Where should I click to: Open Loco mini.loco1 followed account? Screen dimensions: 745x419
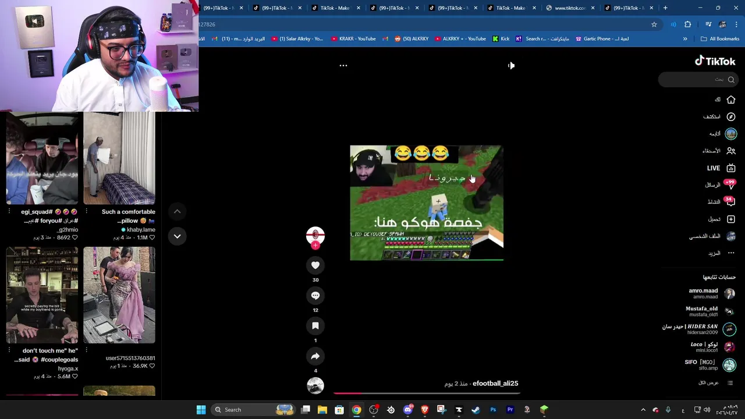pos(712,347)
